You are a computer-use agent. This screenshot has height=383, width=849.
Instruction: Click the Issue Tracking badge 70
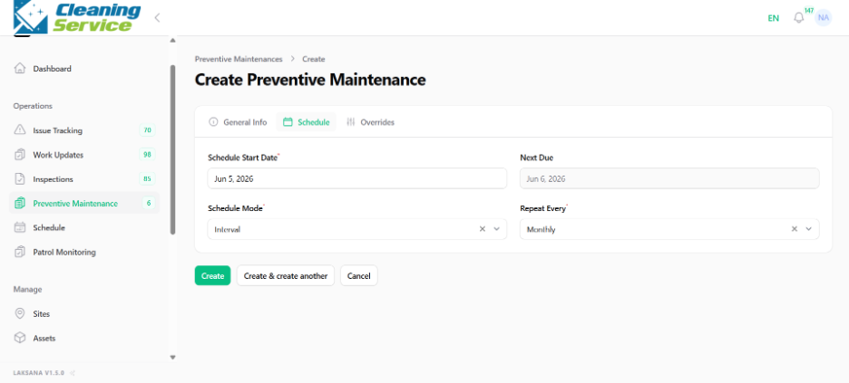(x=147, y=130)
